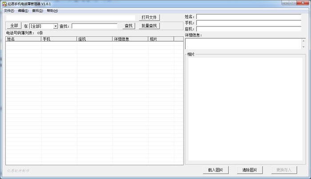The image size is (311, 179).
Task: Open the 文件(F) menu
Action: (9, 11)
